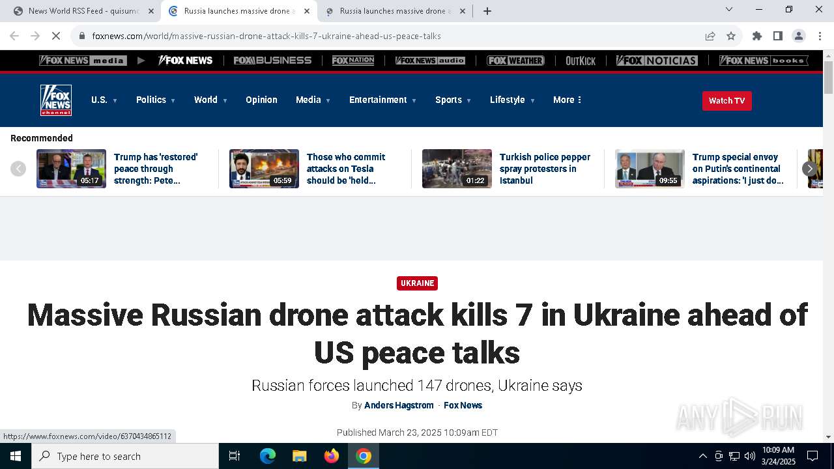Show previous recommended videos with left arrow
The height and width of the screenshot is (469, 834).
(18, 169)
